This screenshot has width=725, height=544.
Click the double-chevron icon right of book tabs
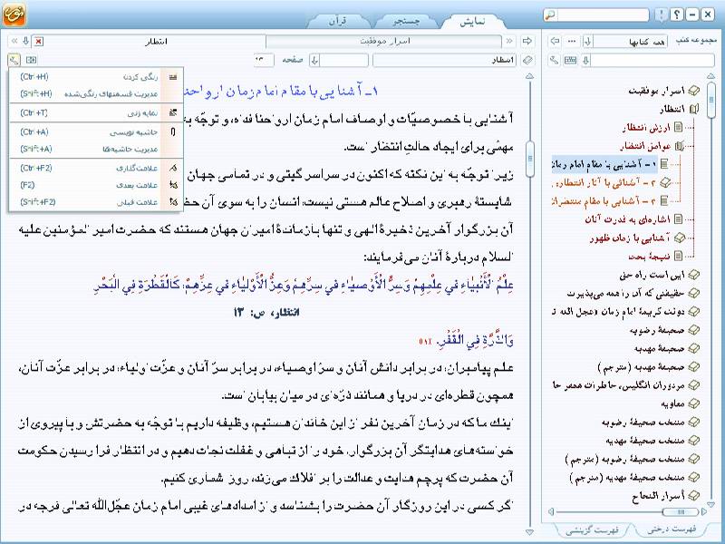[x=509, y=41]
